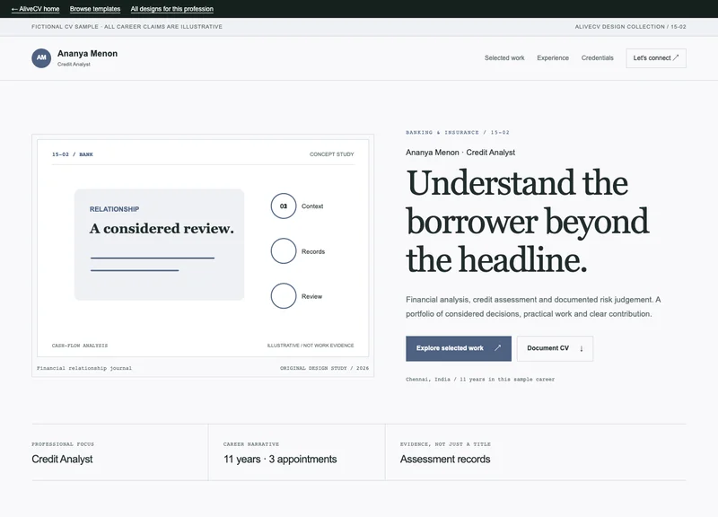
Task: Click 'Credit Analyst' under header name
Action: coord(74,65)
